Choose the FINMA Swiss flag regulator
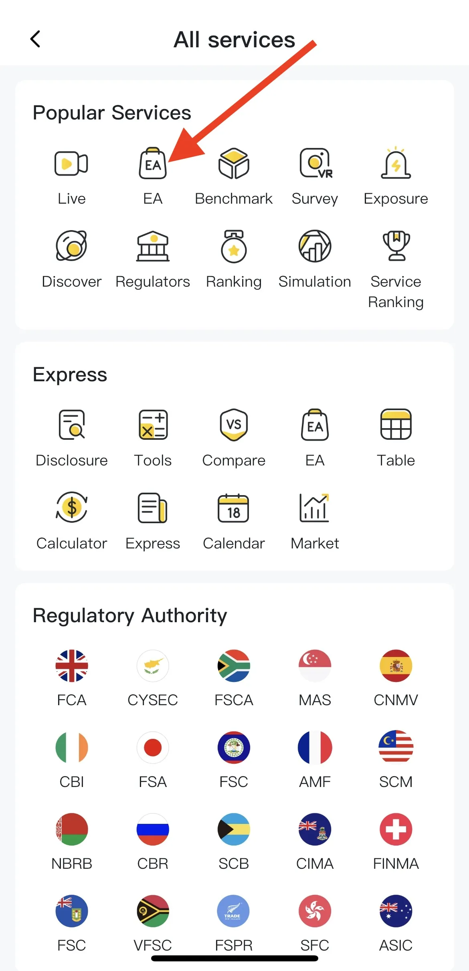Image resolution: width=469 pixels, height=971 pixels. (x=396, y=829)
